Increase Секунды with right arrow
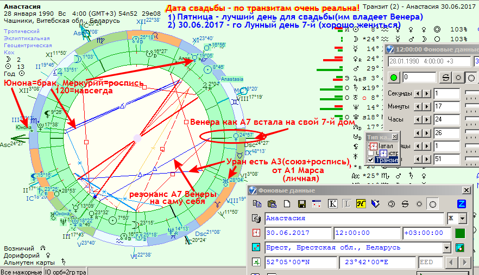Viewport: 479px width, 275px height. 426,93
